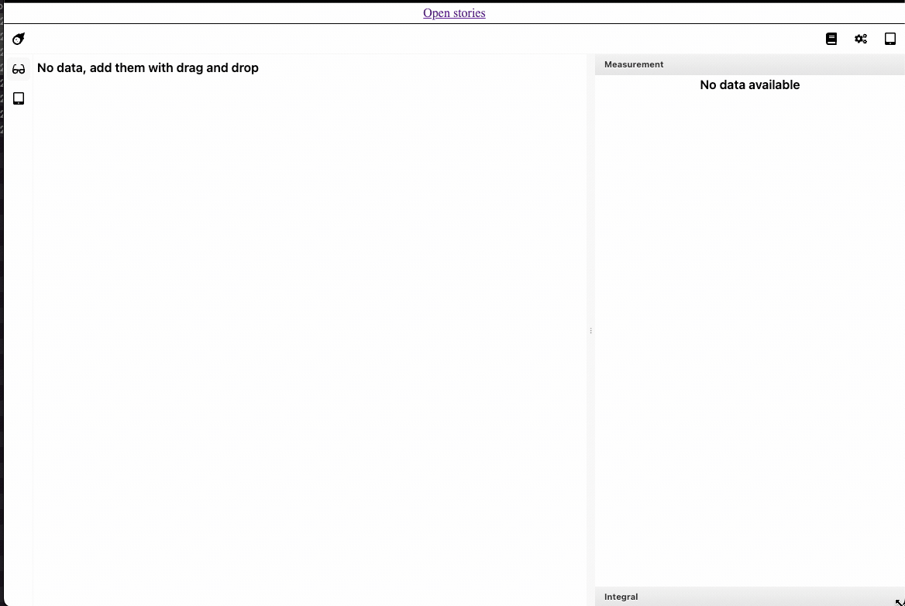The height and width of the screenshot is (606, 905).
Task: Open general settings via the gears icon
Action: point(860,38)
